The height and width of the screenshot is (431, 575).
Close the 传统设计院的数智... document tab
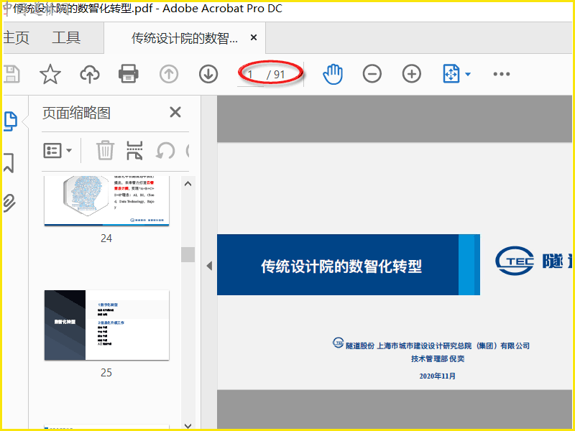(x=254, y=37)
